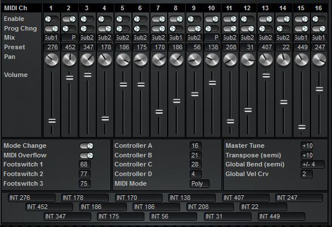Click the Controller A value field 16
332x227 pixels.
(195, 145)
